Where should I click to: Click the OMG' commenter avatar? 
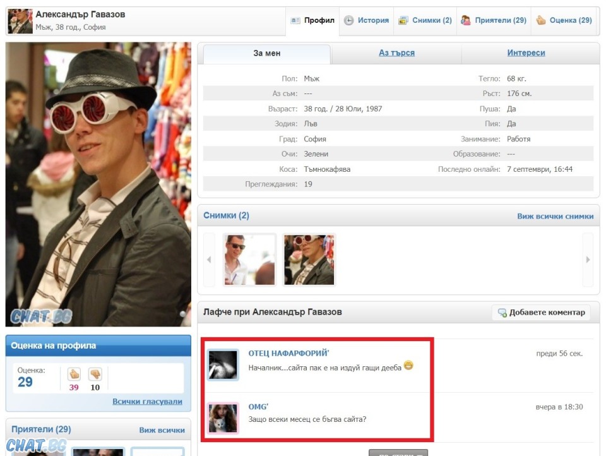coord(223,418)
